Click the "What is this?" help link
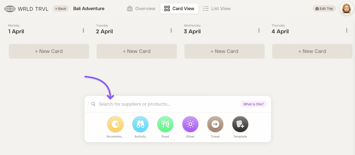This screenshot has width=355, height=155. point(253,104)
